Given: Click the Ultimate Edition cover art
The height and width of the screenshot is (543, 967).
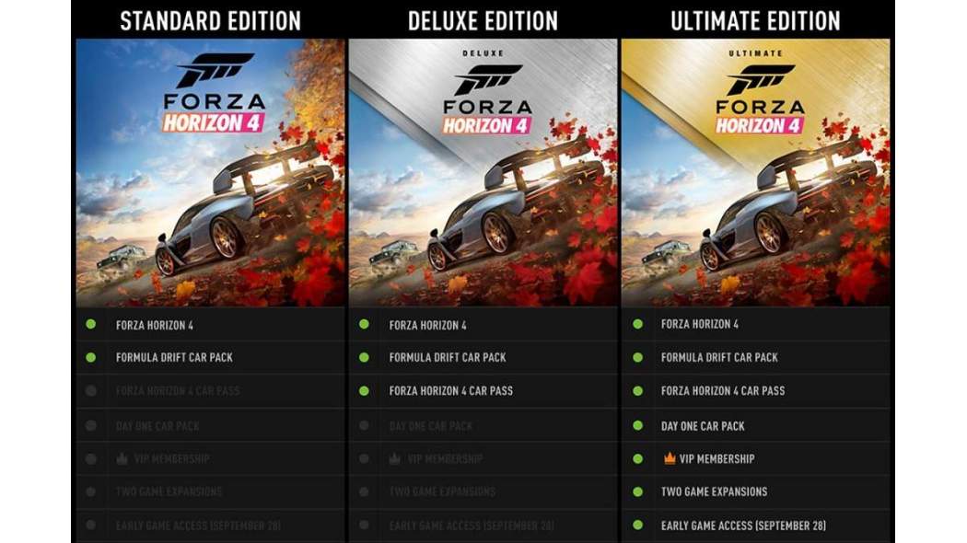Looking at the screenshot, I should coord(755,173).
